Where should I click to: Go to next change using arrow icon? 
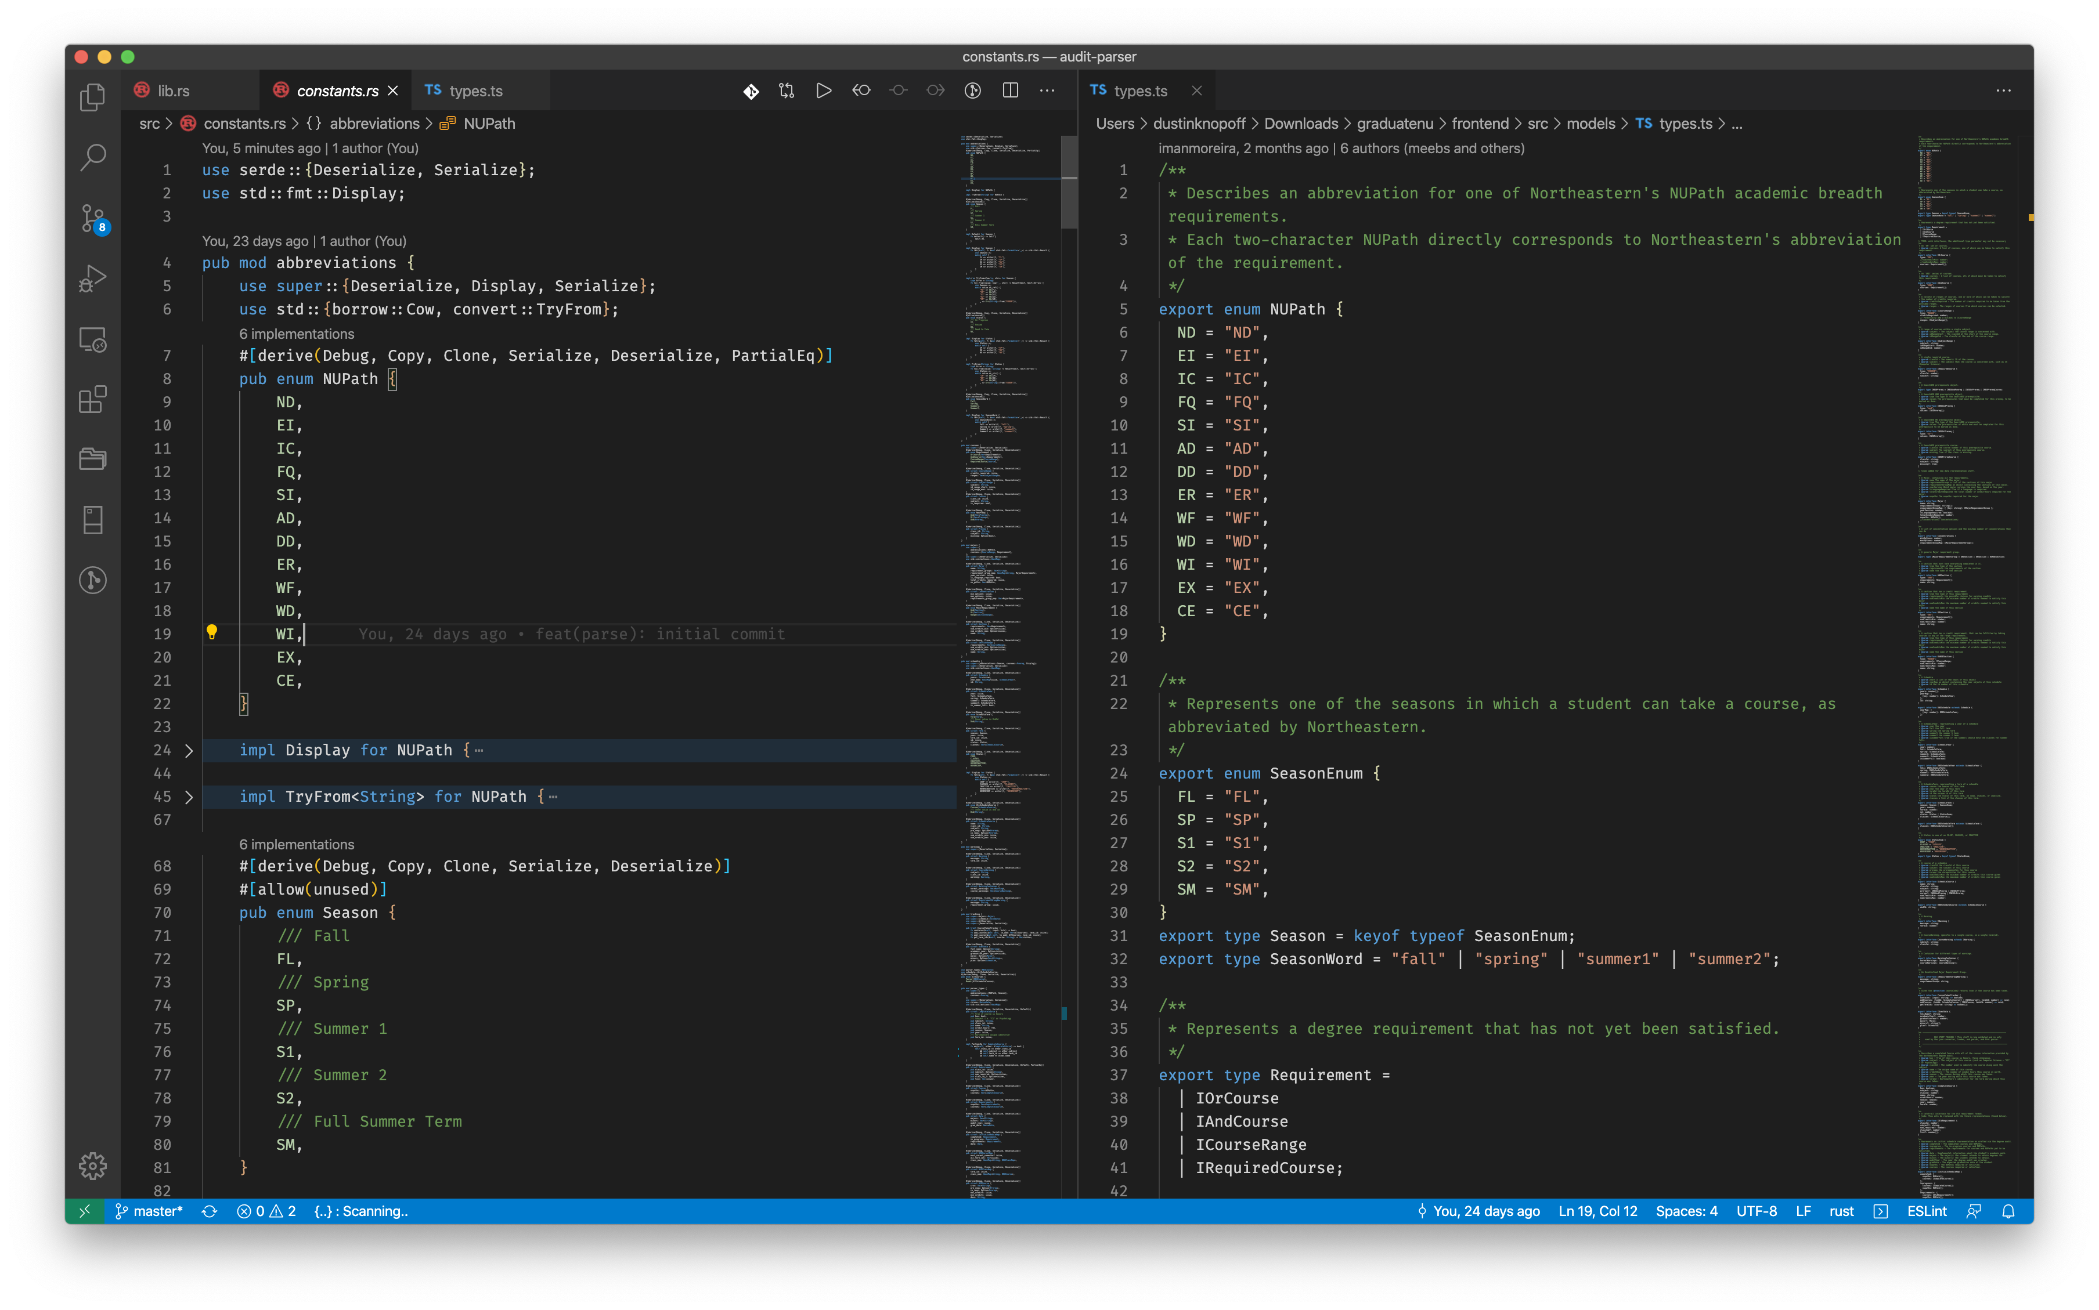tap(935, 90)
